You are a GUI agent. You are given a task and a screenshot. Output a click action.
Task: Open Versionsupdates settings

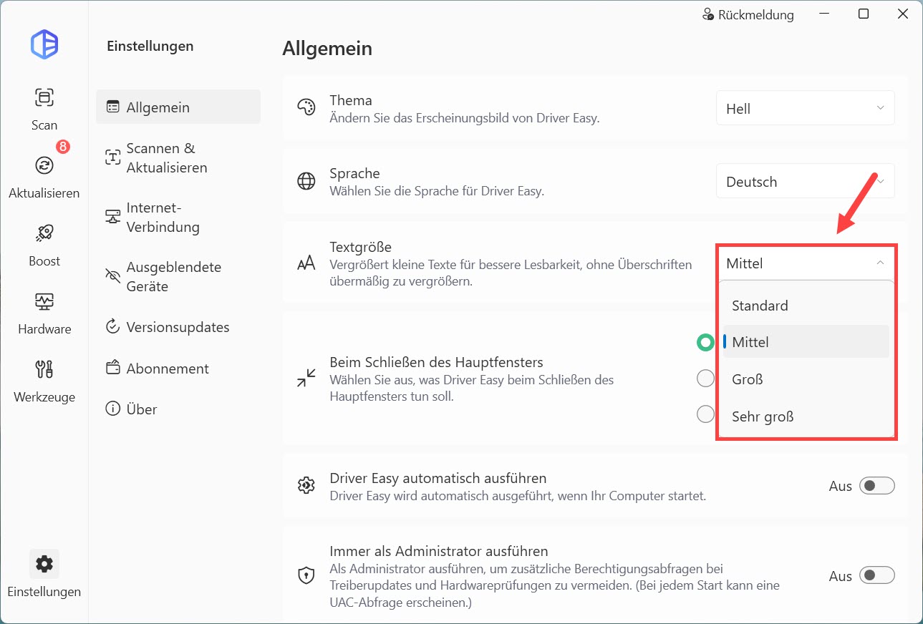178,327
